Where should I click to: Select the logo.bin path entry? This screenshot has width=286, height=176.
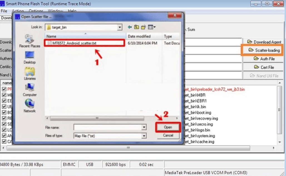(197, 130)
